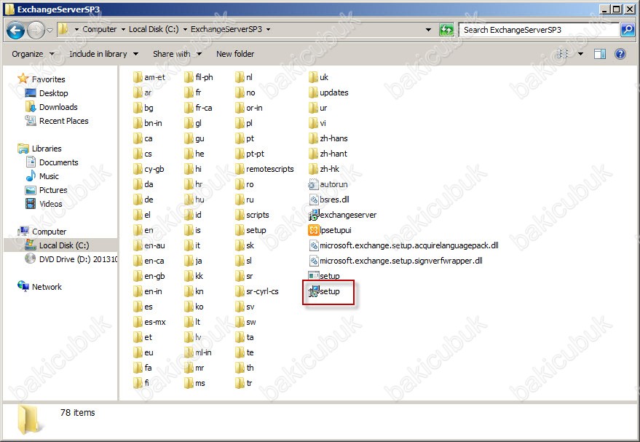
Task: Open the recent pages arrow beside Forward
Action: [x=50, y=30]
